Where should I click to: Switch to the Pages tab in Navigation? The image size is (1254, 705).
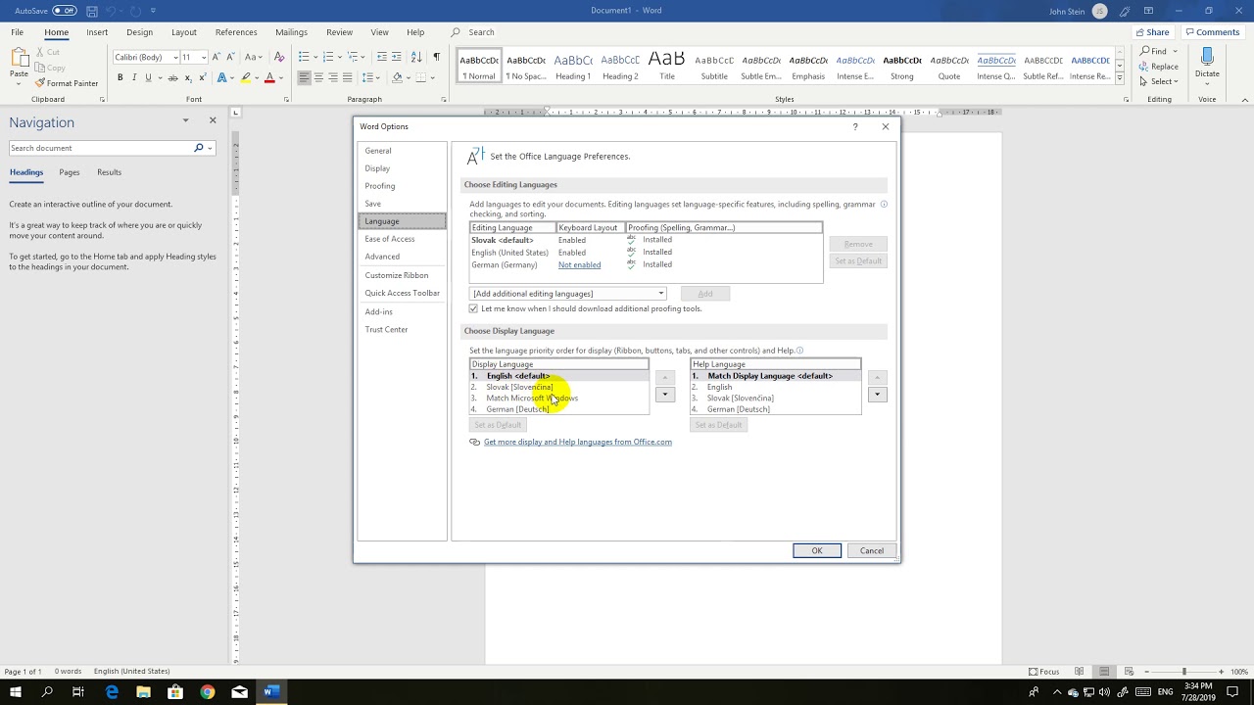tap(69, 172)
